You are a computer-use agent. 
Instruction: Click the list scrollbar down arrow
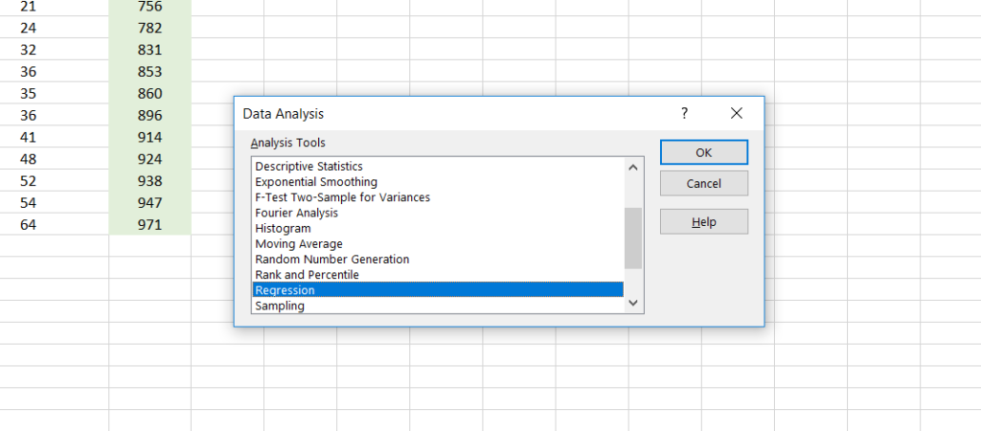[632, 303]
